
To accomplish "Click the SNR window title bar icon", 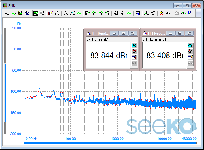I will tap(5, 5).
